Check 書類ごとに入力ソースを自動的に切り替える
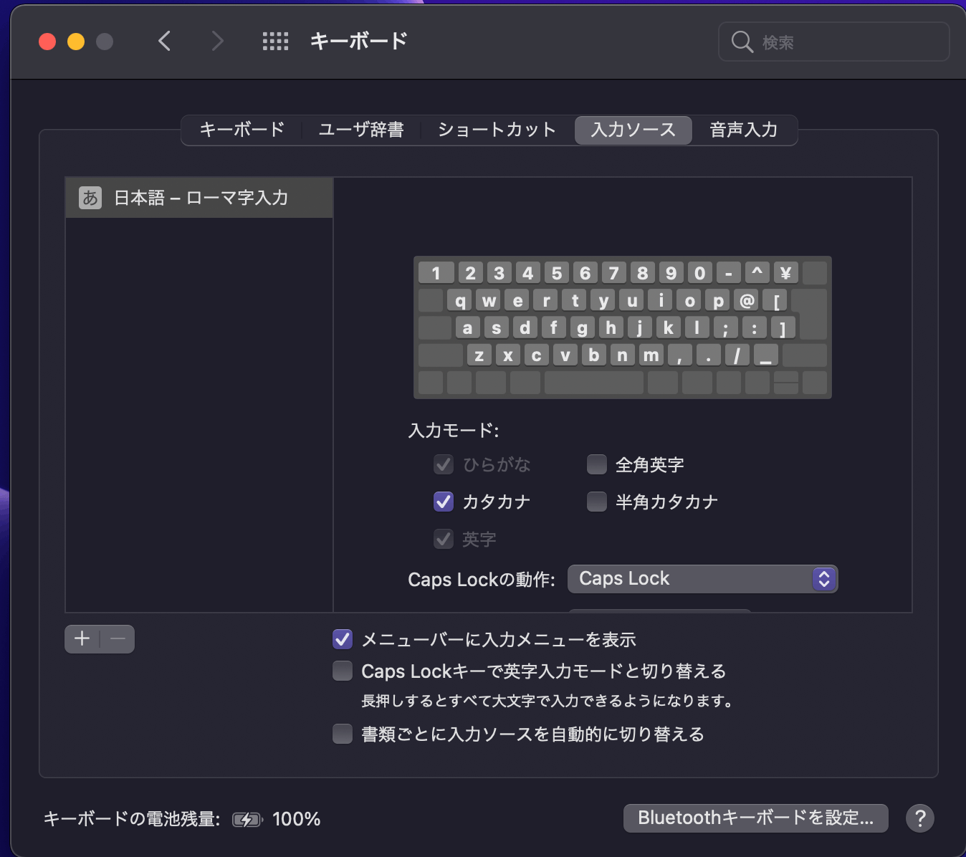This screenshot has height=857, width=966. pos(342,734)
